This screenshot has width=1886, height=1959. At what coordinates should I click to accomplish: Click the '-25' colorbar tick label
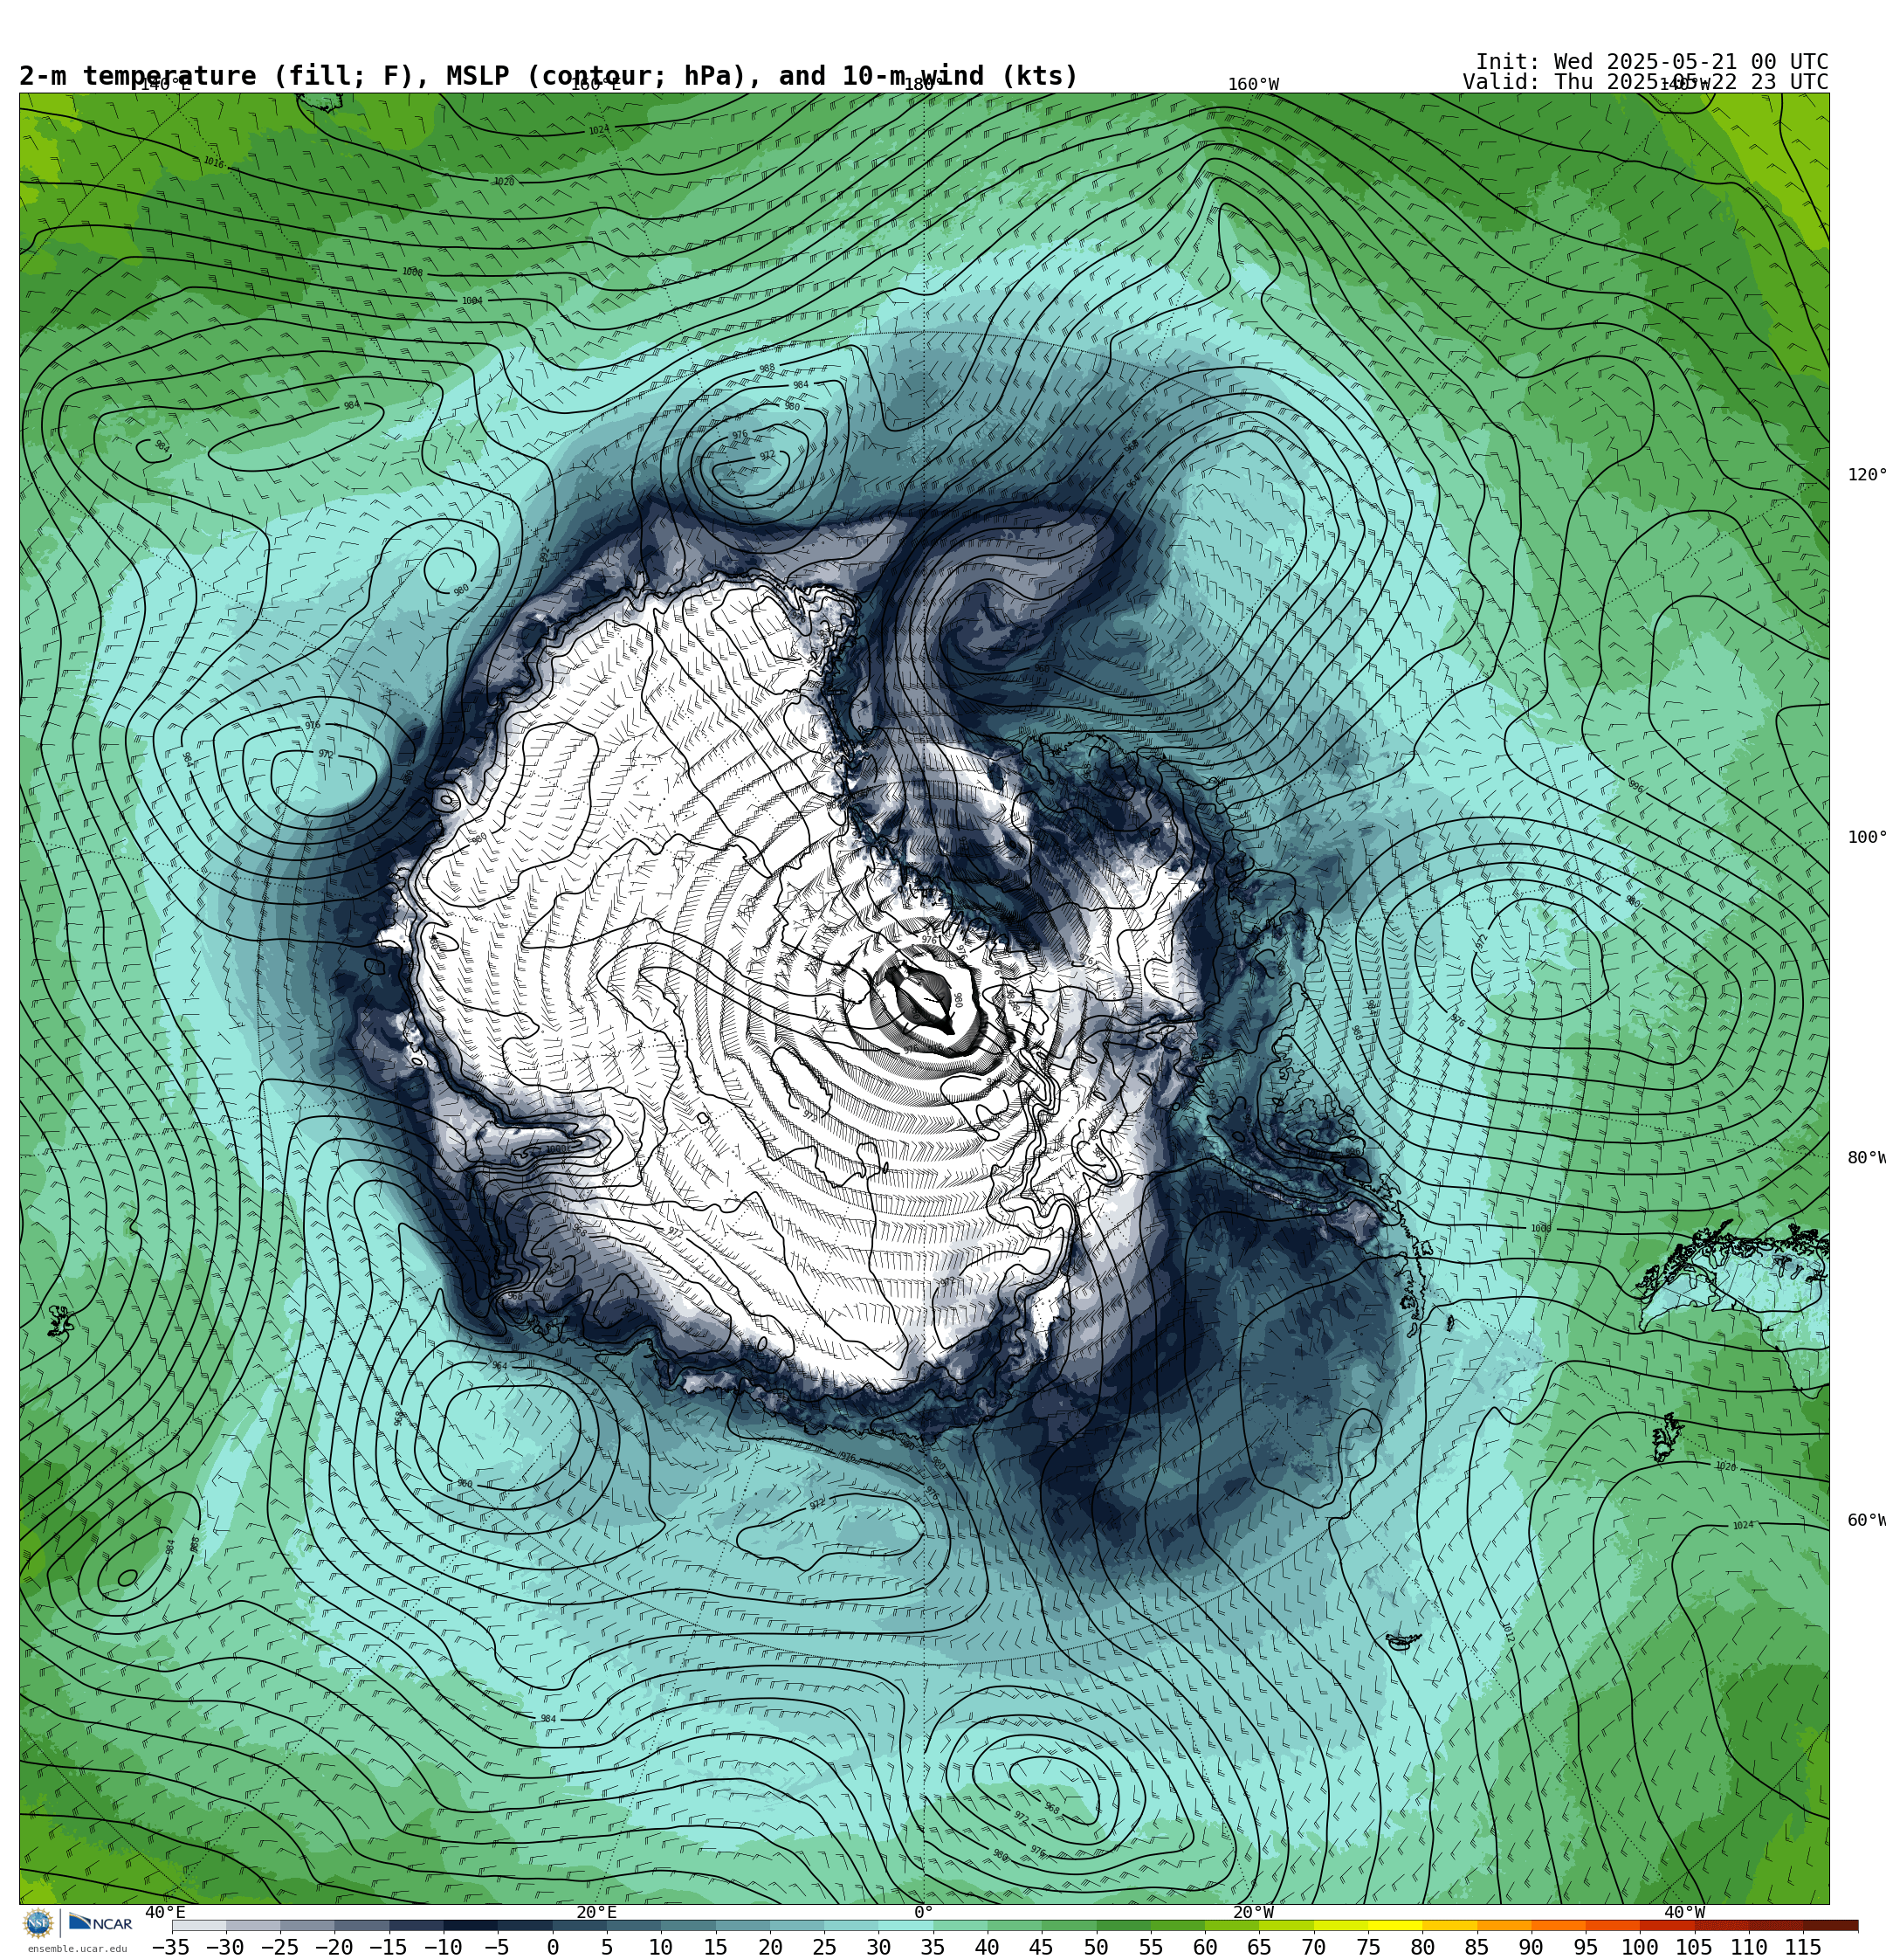(x=279, y=1947)
